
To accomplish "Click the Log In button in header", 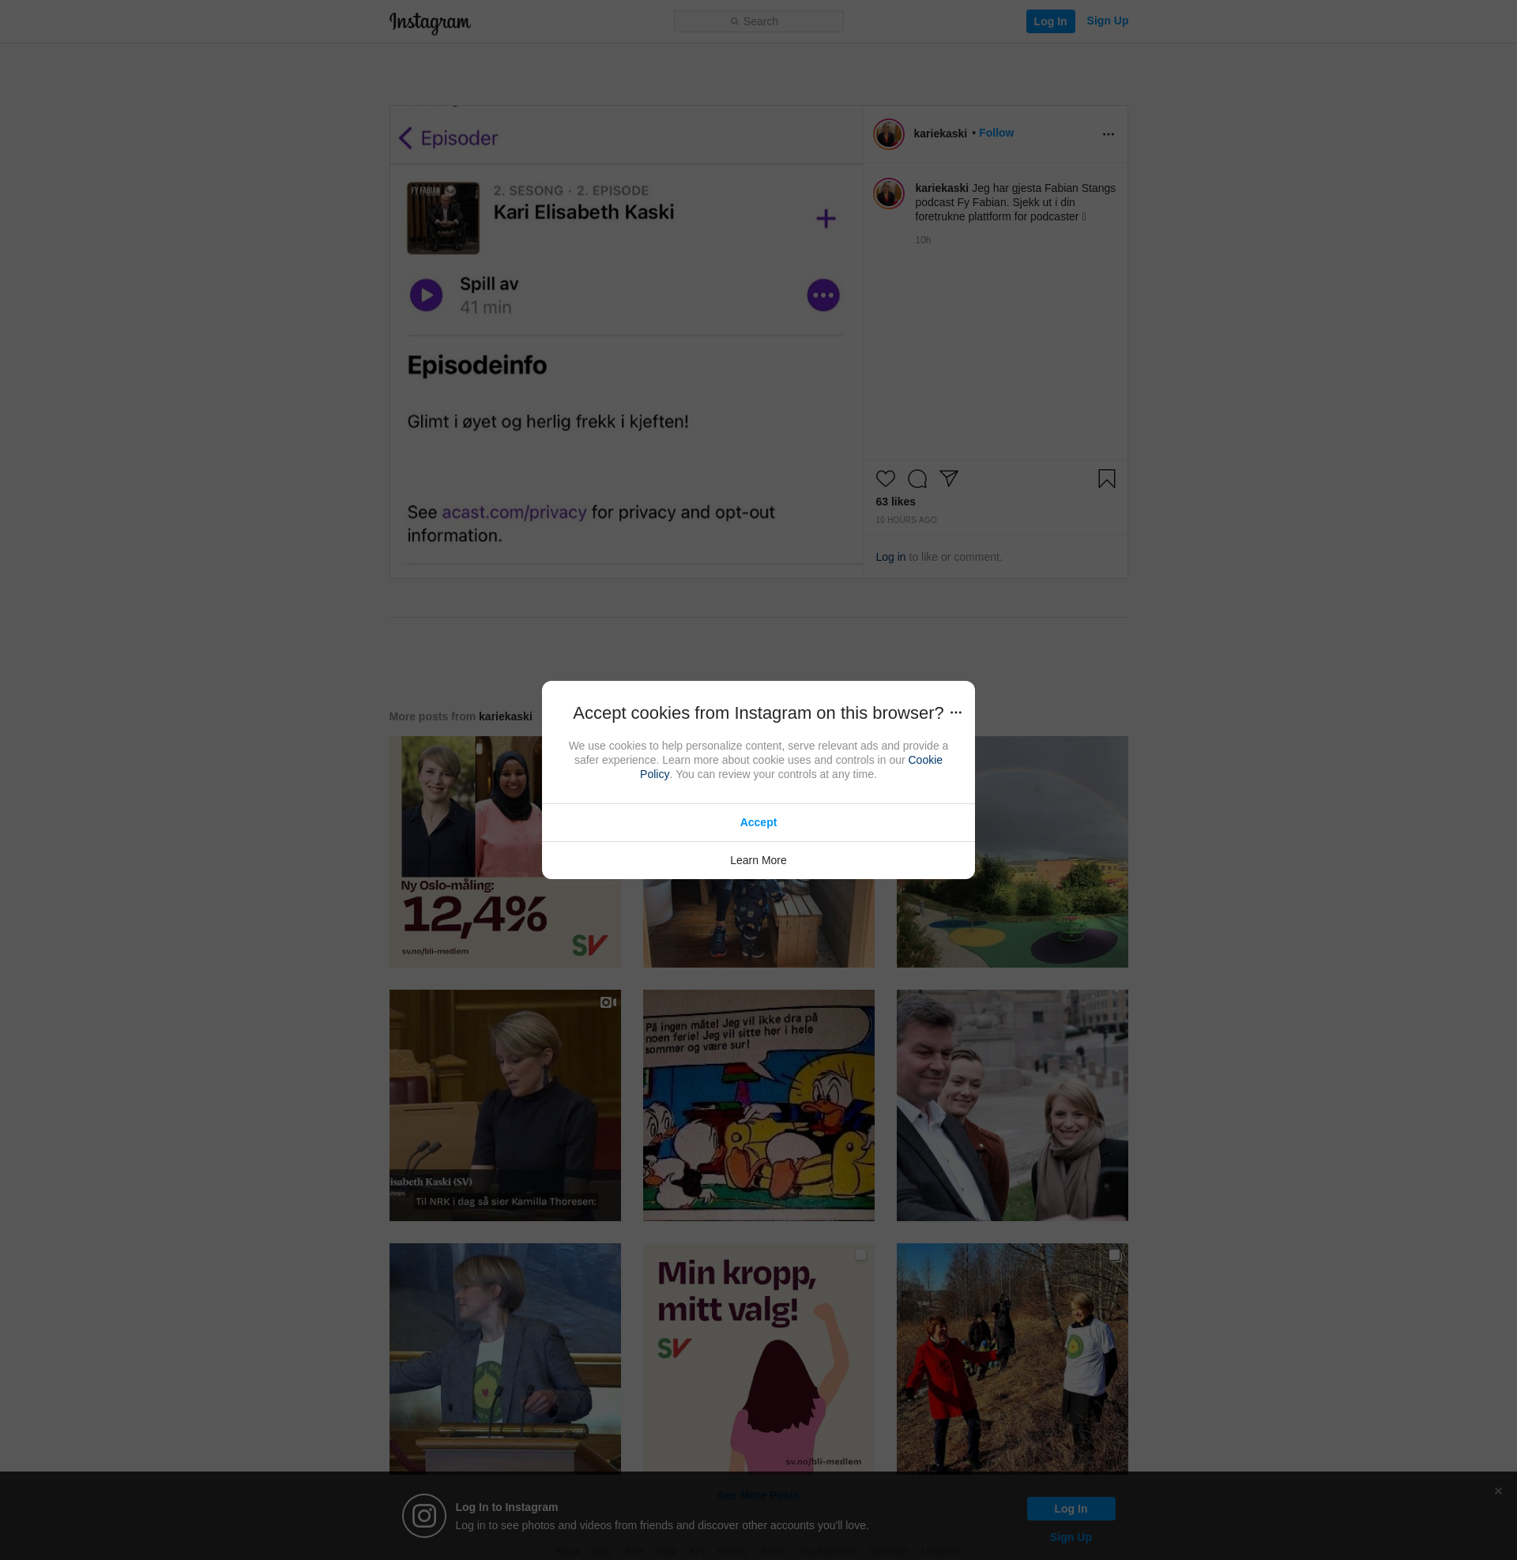I will 1050,21.
